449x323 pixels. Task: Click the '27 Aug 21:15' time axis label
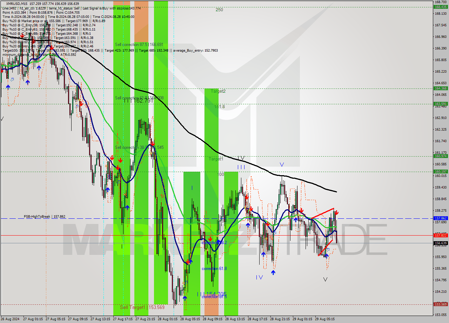point(146,319)
